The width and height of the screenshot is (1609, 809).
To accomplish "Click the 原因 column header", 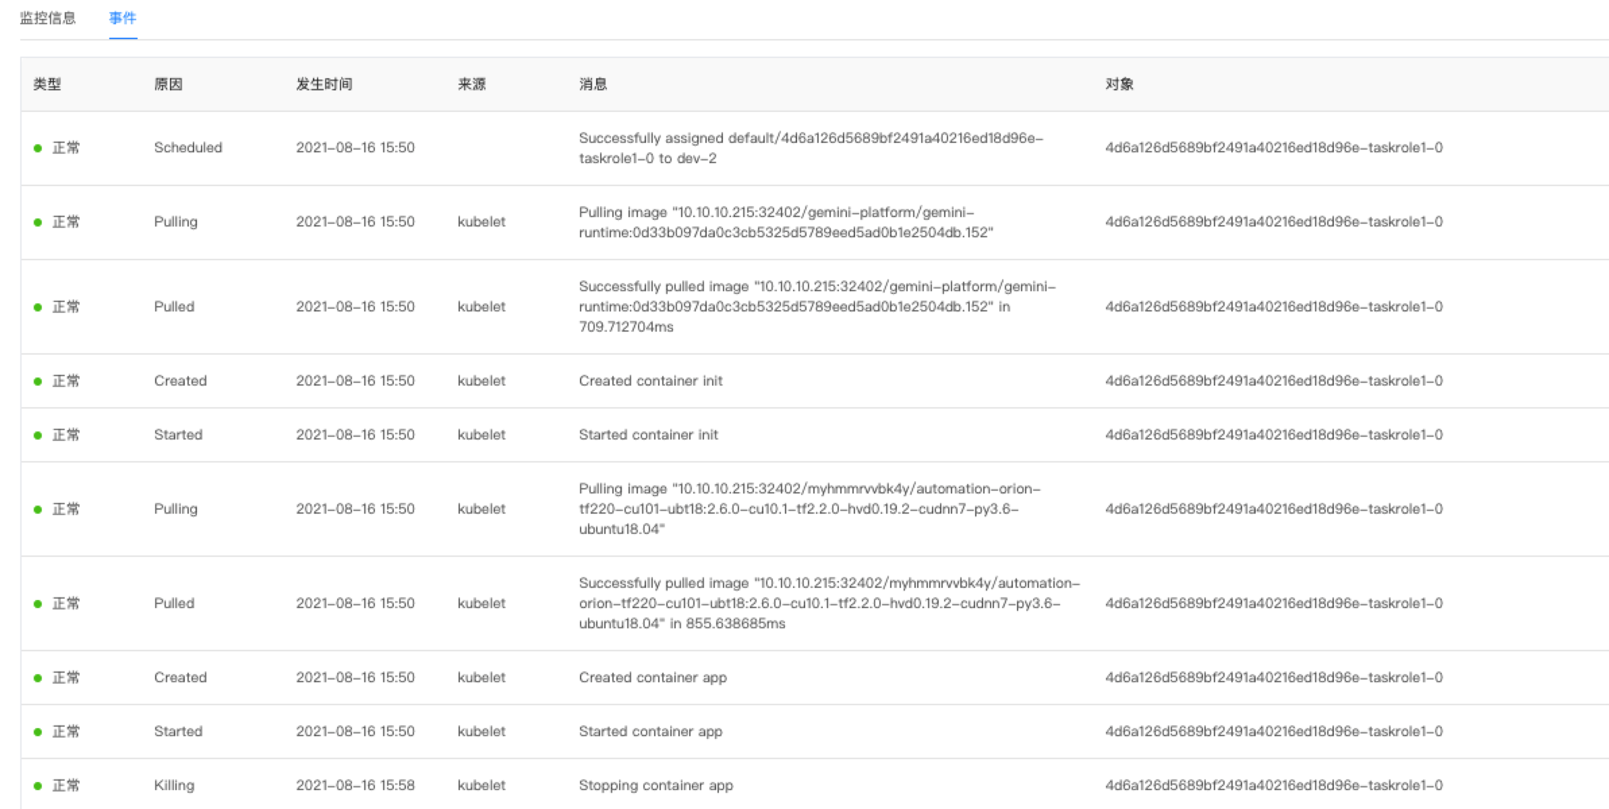I will click(x=169, y=84).
